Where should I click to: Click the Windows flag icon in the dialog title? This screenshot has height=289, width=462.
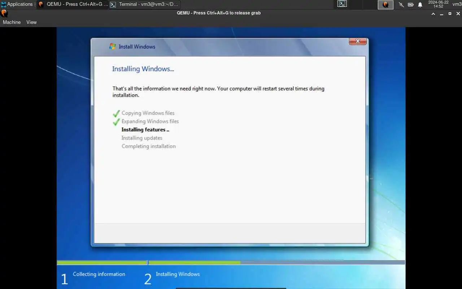113,47
